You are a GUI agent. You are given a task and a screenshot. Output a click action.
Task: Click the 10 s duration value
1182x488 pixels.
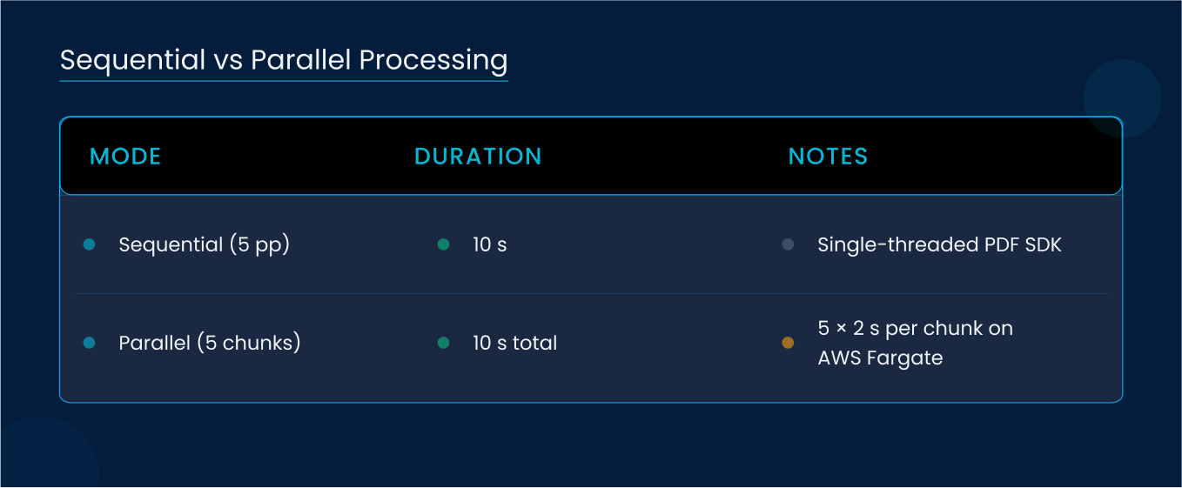[489, 245]
